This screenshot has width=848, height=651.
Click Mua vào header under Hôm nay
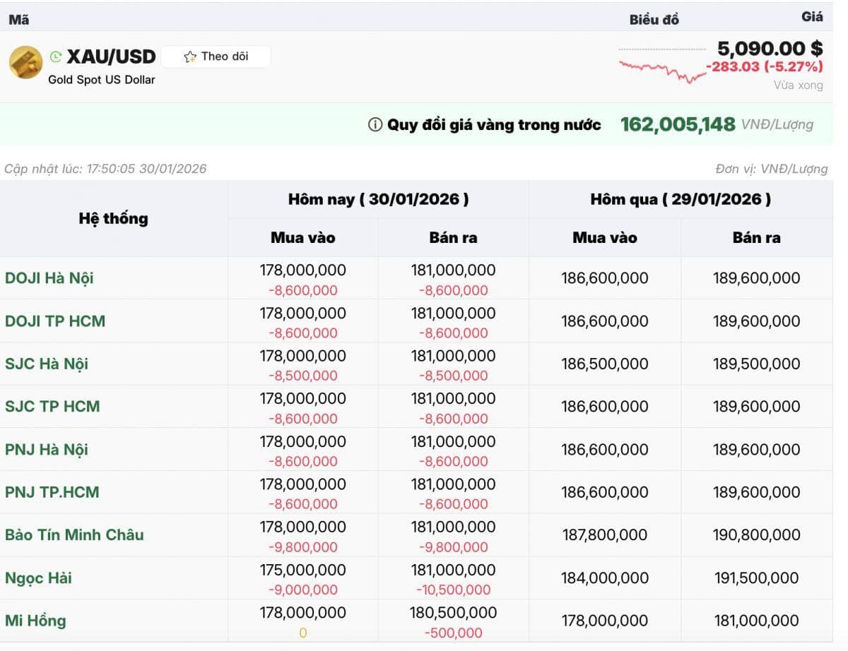(303, 238)
